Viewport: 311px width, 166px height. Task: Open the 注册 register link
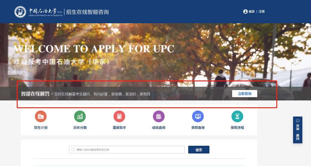pos(262,12)
